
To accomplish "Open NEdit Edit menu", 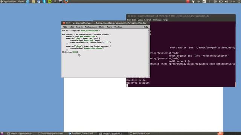I will point(72,27).
